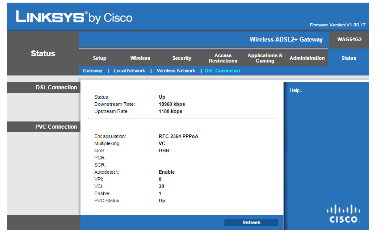Open the Wireless tab

[140, 58]
